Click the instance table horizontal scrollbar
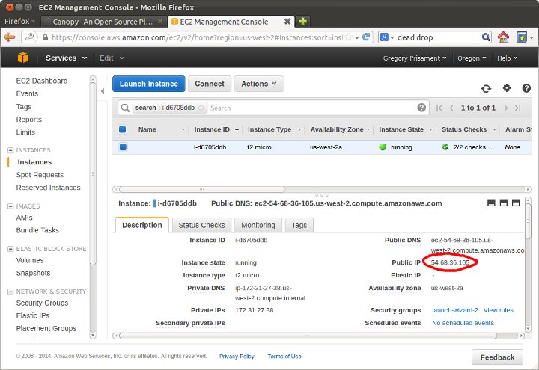Image resolution: width=539 pixels, height=370 pixels. click(x=202, y=189)
